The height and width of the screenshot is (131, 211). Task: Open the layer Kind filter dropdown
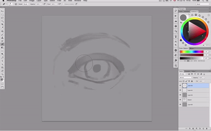click(x=183, y=74)
